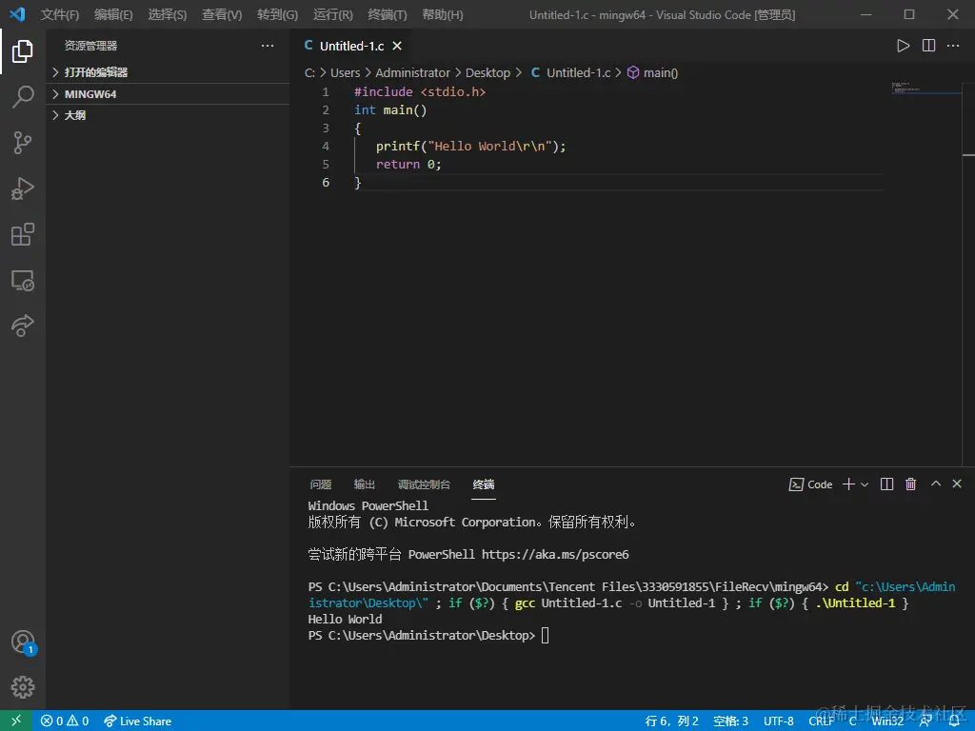Expand the 打开的编辑器 section
This screenshot has width=975, height=731.
168,72
